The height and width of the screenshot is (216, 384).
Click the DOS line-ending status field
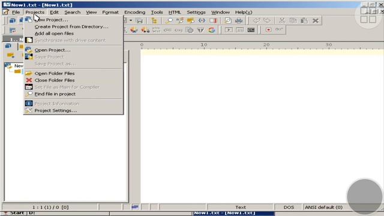click(289, 207)
